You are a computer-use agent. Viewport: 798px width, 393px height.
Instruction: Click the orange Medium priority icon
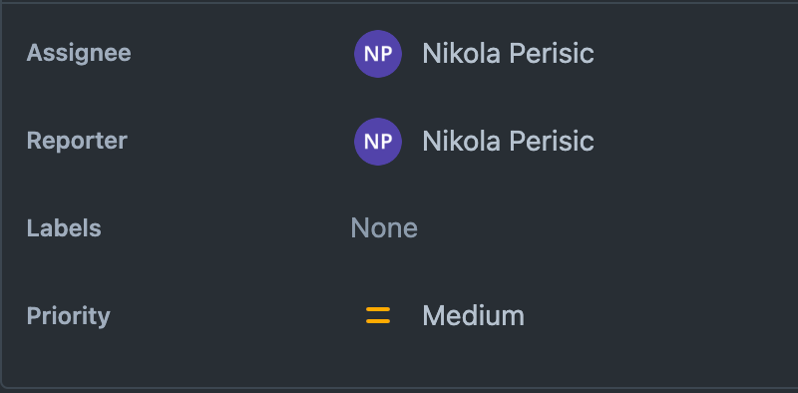(x=378, y=315)
